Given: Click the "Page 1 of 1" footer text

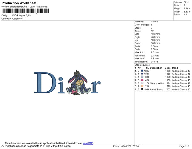Looking at the screenshot, I should 185,146.
